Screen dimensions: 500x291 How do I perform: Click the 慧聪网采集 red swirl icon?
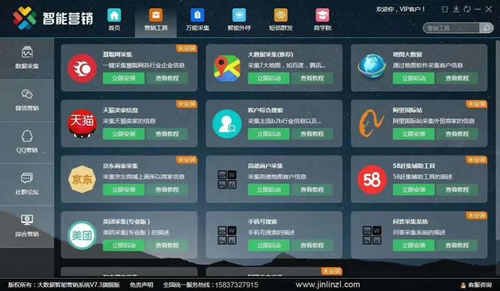coord(82,68)
